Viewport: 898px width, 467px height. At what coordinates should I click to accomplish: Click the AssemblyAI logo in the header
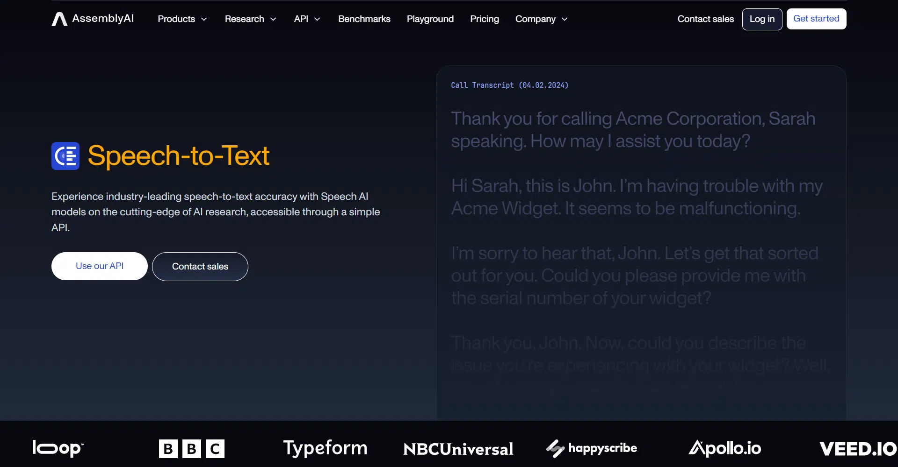[x=93, y=19]
